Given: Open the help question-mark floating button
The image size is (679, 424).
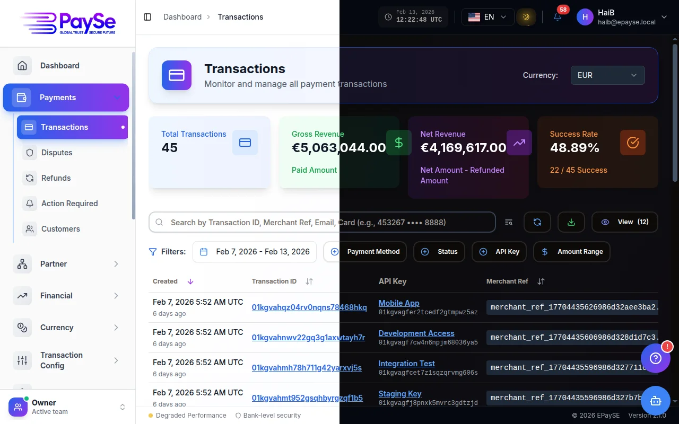Looking at the screenshot, I should click(656, 358).
